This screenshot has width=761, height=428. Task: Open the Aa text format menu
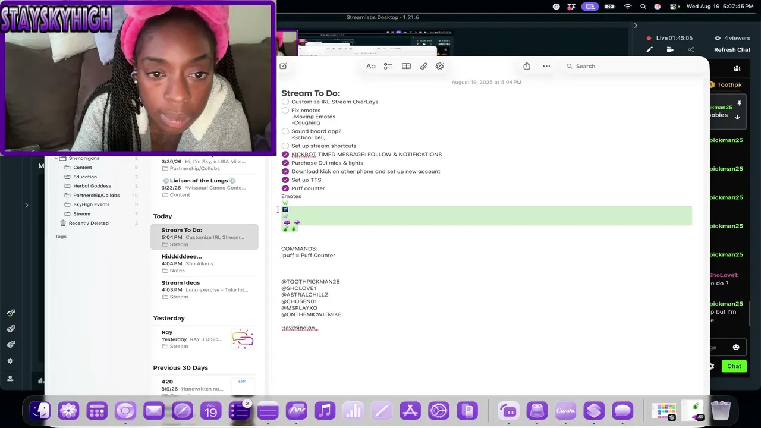tap(371, 66)
